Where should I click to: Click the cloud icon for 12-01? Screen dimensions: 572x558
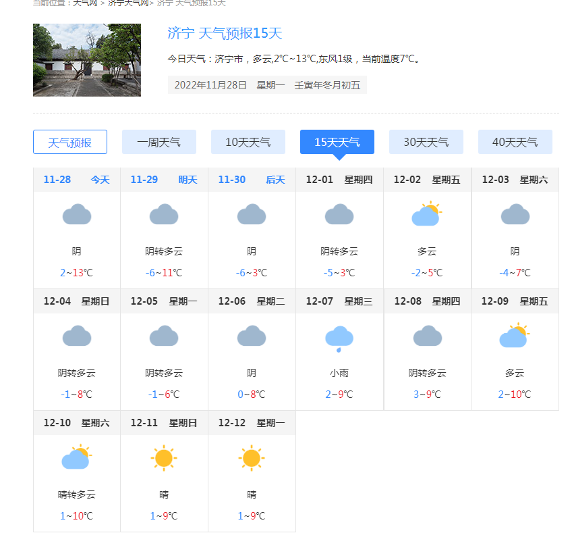[x=339, y=215]
